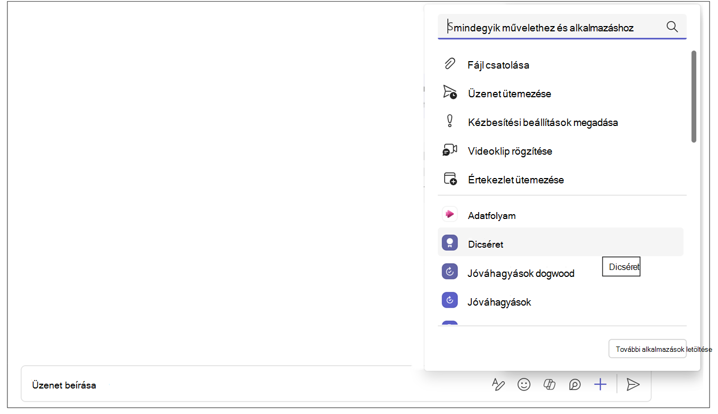Click the Videoklip rögzítése camera icon
The width and height of the screenshot is (718, 414).
pos(450,150)
